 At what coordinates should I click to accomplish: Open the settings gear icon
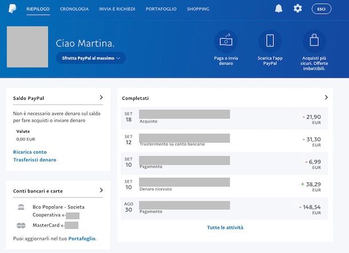298,9
